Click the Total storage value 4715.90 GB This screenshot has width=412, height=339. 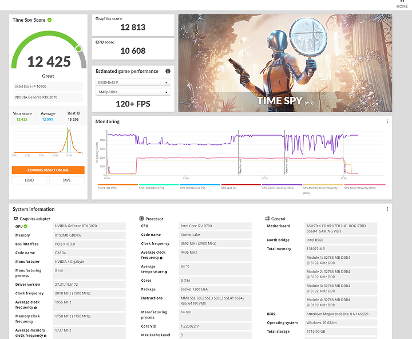[x=341, y=332]
